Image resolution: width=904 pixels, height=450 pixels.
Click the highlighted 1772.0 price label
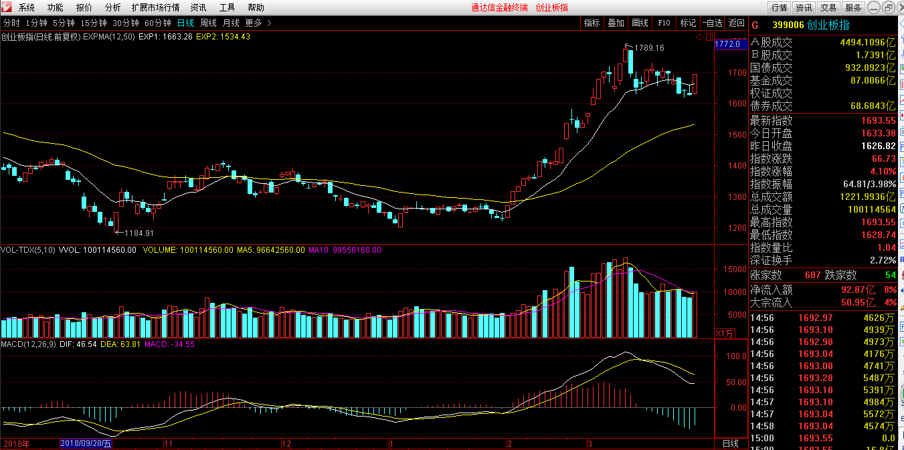point(727,44)
